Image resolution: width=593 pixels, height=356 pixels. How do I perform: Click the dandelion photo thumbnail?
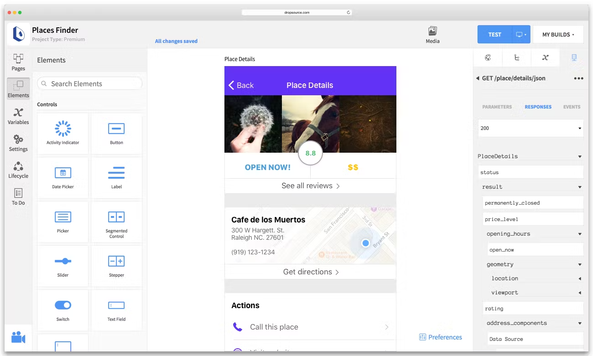pyautogui.click(x=253, y=124)
